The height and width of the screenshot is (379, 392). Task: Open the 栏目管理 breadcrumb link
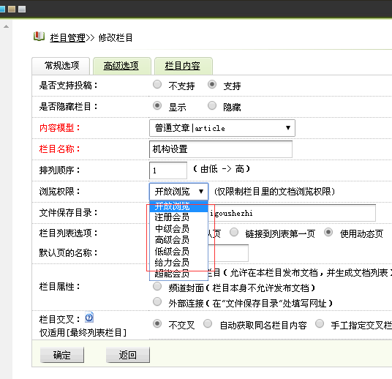[68, 38]
